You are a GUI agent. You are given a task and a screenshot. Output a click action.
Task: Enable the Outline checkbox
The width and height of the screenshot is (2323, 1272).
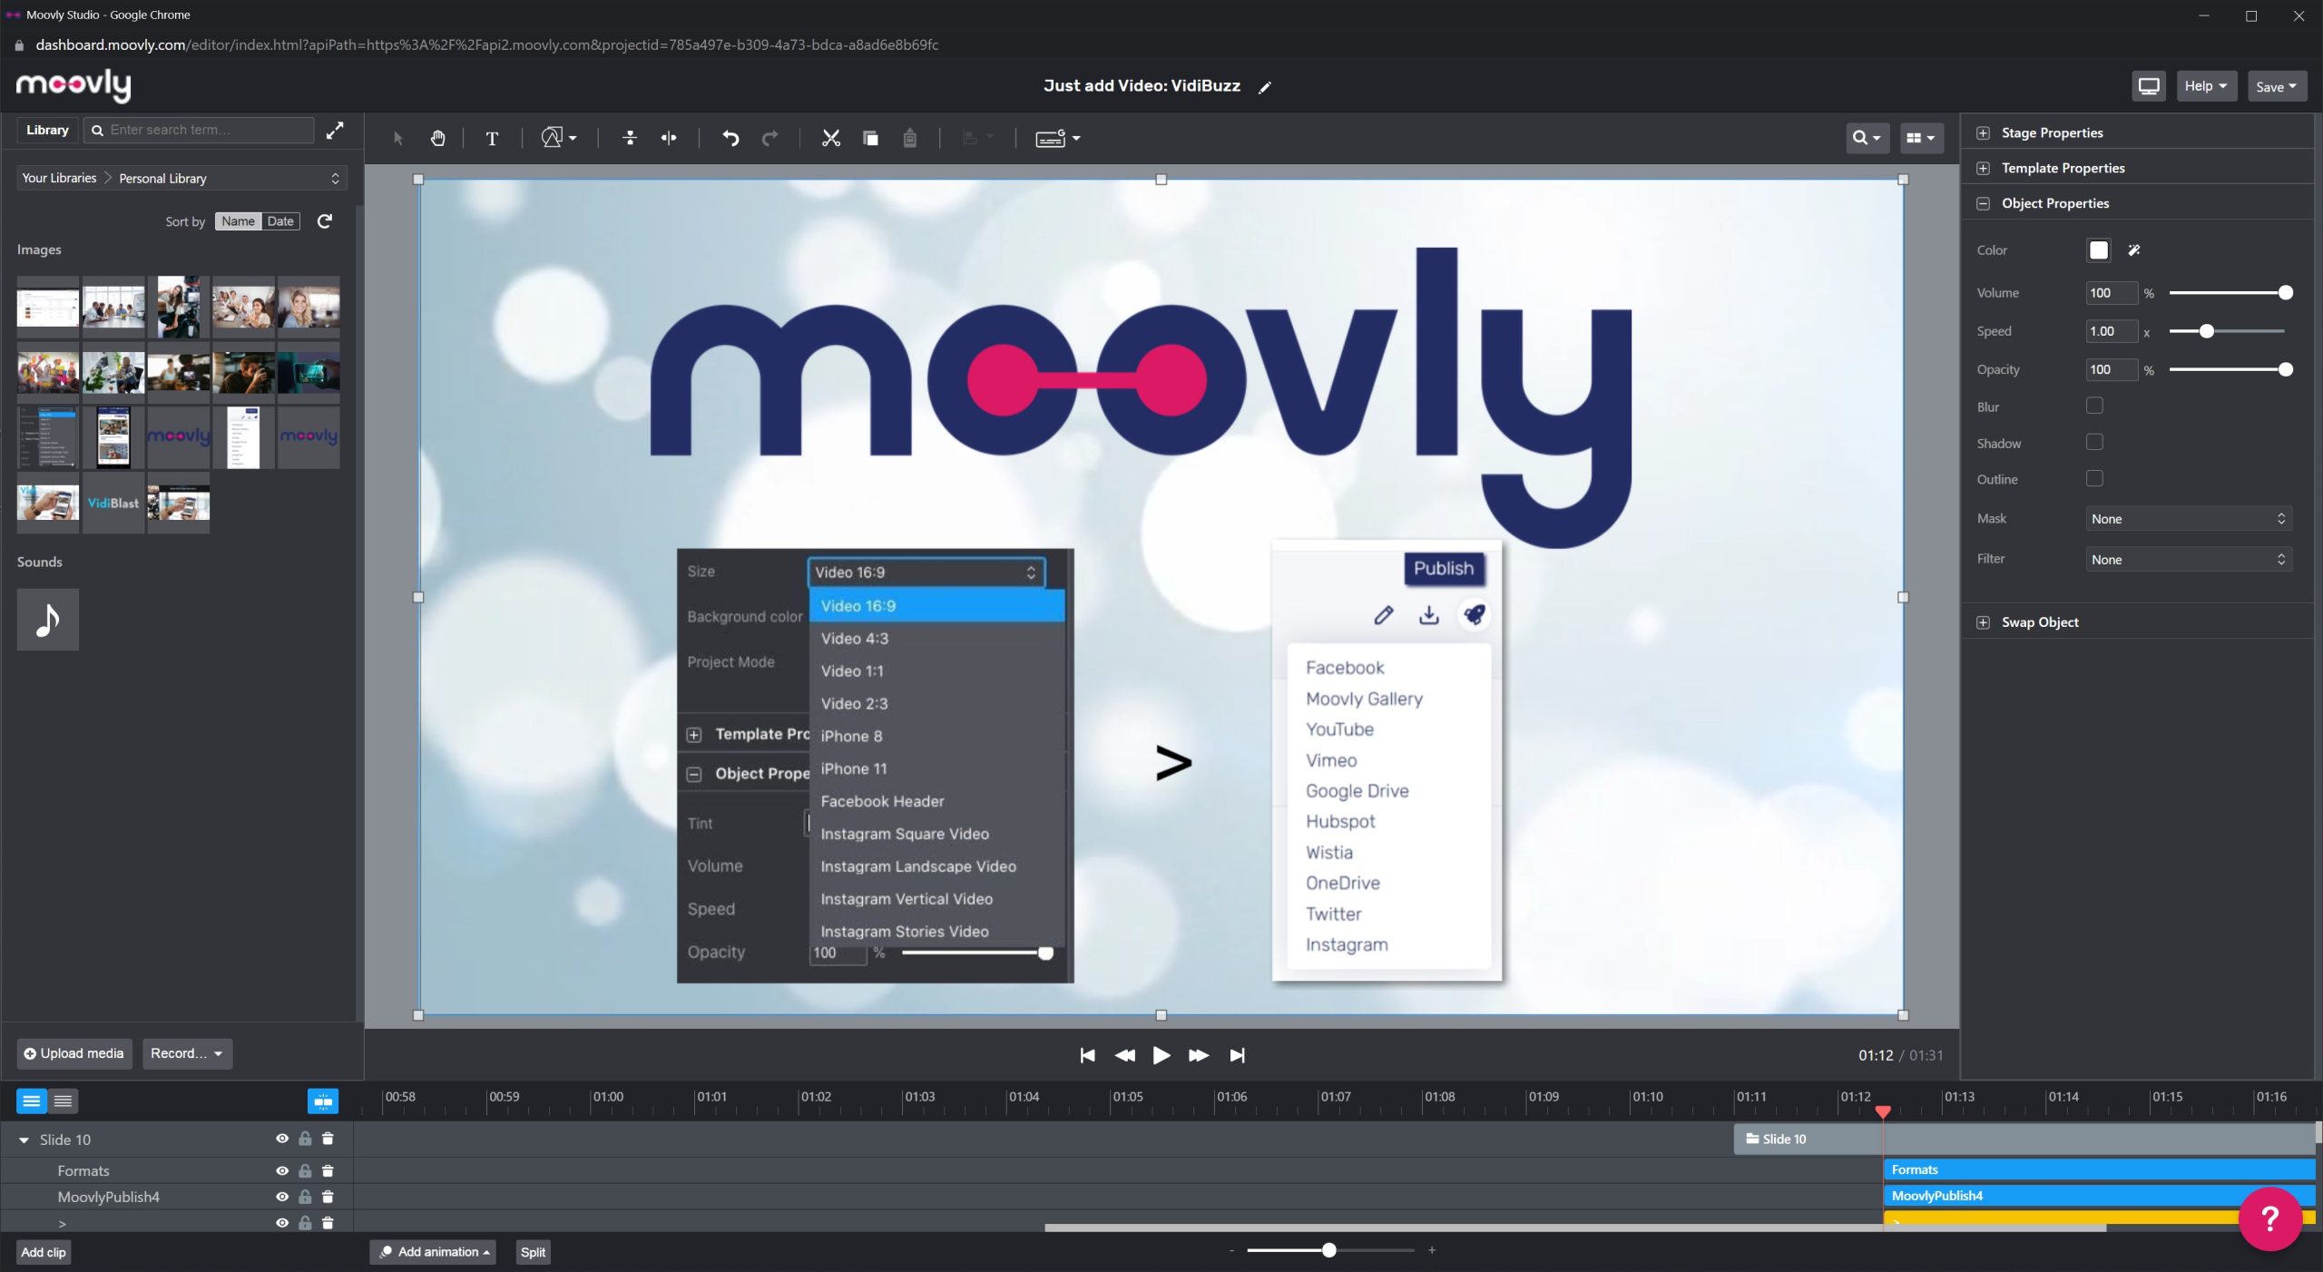pos(2094,478)
